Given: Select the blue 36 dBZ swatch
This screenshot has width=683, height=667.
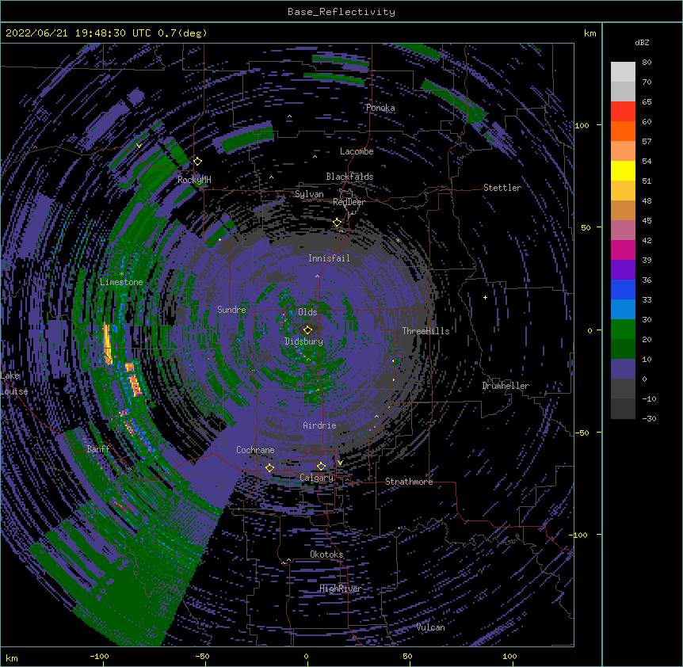Looking at the screenshot, I should (623, 289).
